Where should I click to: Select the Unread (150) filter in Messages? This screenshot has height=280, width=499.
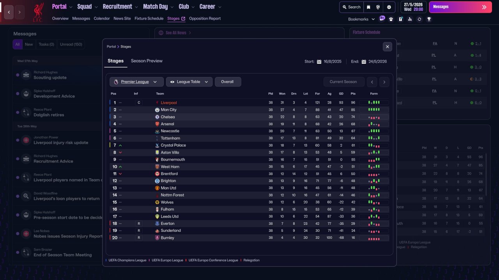click(71, 44)
